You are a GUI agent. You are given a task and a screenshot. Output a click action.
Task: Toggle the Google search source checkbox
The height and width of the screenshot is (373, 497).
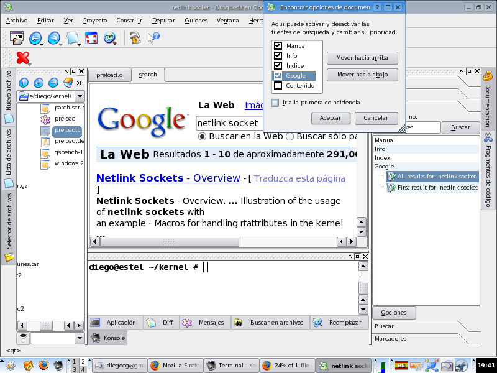point(278,75)
